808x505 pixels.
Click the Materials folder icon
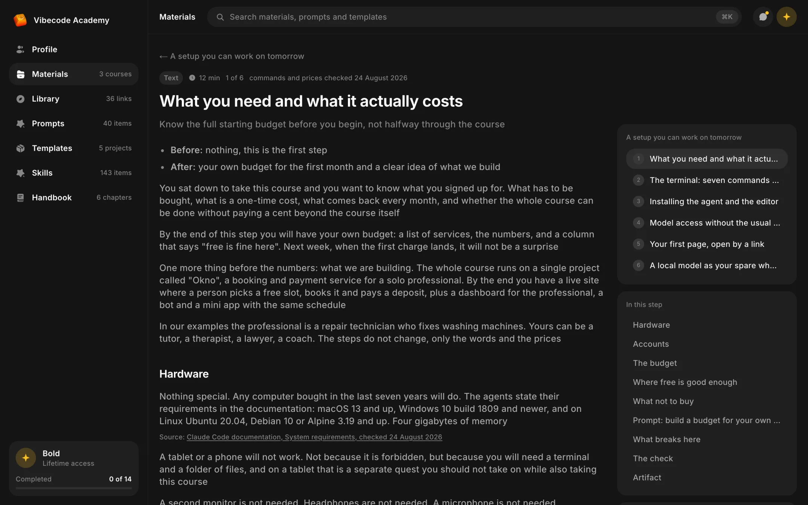(x=21, y=74)
